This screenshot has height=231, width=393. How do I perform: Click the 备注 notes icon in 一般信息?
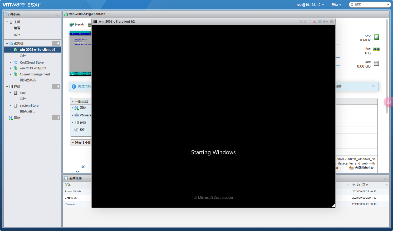coord(76,130)
